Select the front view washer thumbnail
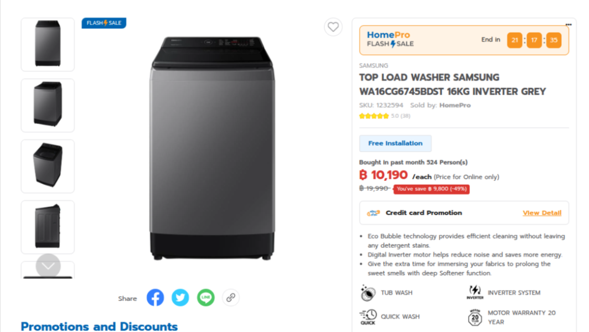This screenshot has width=589, height=332. 48,44
